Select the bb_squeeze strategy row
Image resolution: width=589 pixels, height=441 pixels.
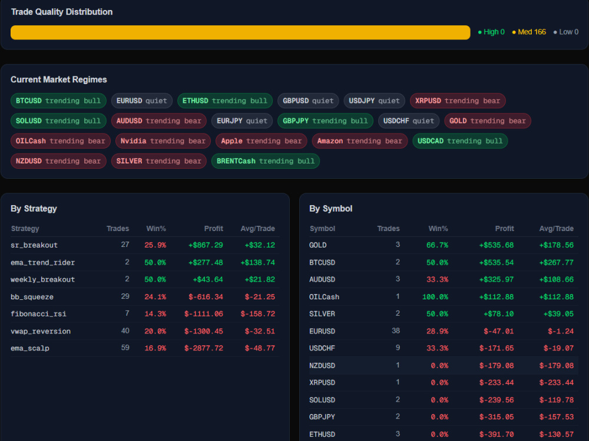click(x=145, y=296)
